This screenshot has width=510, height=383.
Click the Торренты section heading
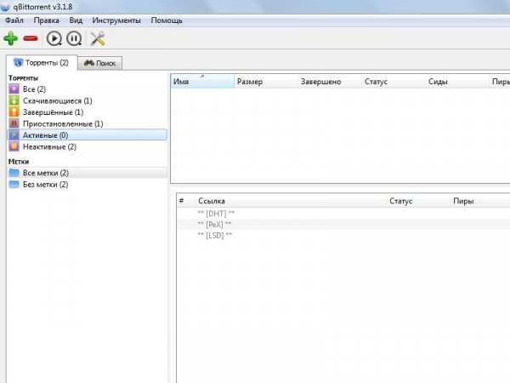point(23,78)
